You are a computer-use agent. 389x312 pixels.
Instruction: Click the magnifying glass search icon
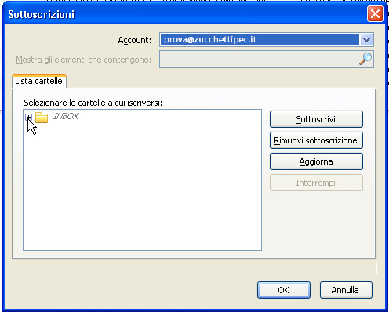[x=365, y=59]
